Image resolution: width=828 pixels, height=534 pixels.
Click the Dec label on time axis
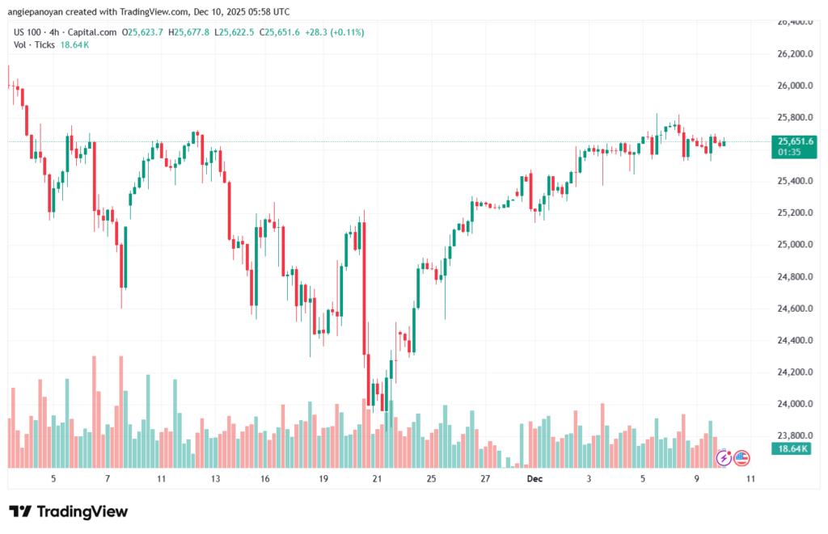click(534, 479)
